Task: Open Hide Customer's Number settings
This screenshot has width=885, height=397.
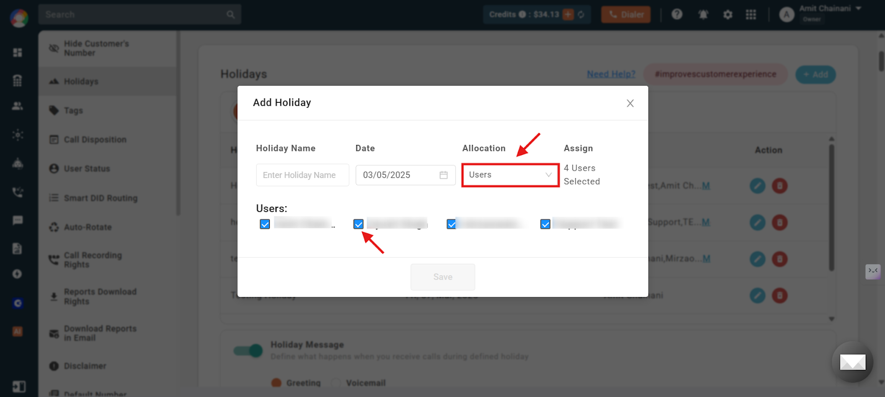Action: 108,48
